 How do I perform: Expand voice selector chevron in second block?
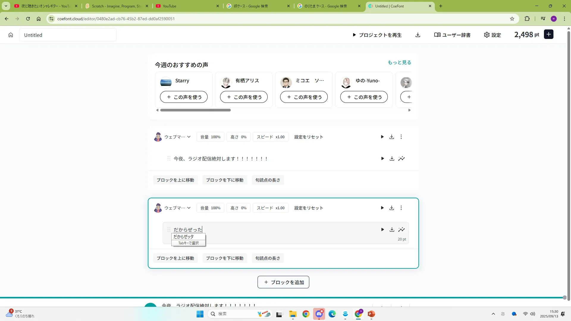point(189,208)
